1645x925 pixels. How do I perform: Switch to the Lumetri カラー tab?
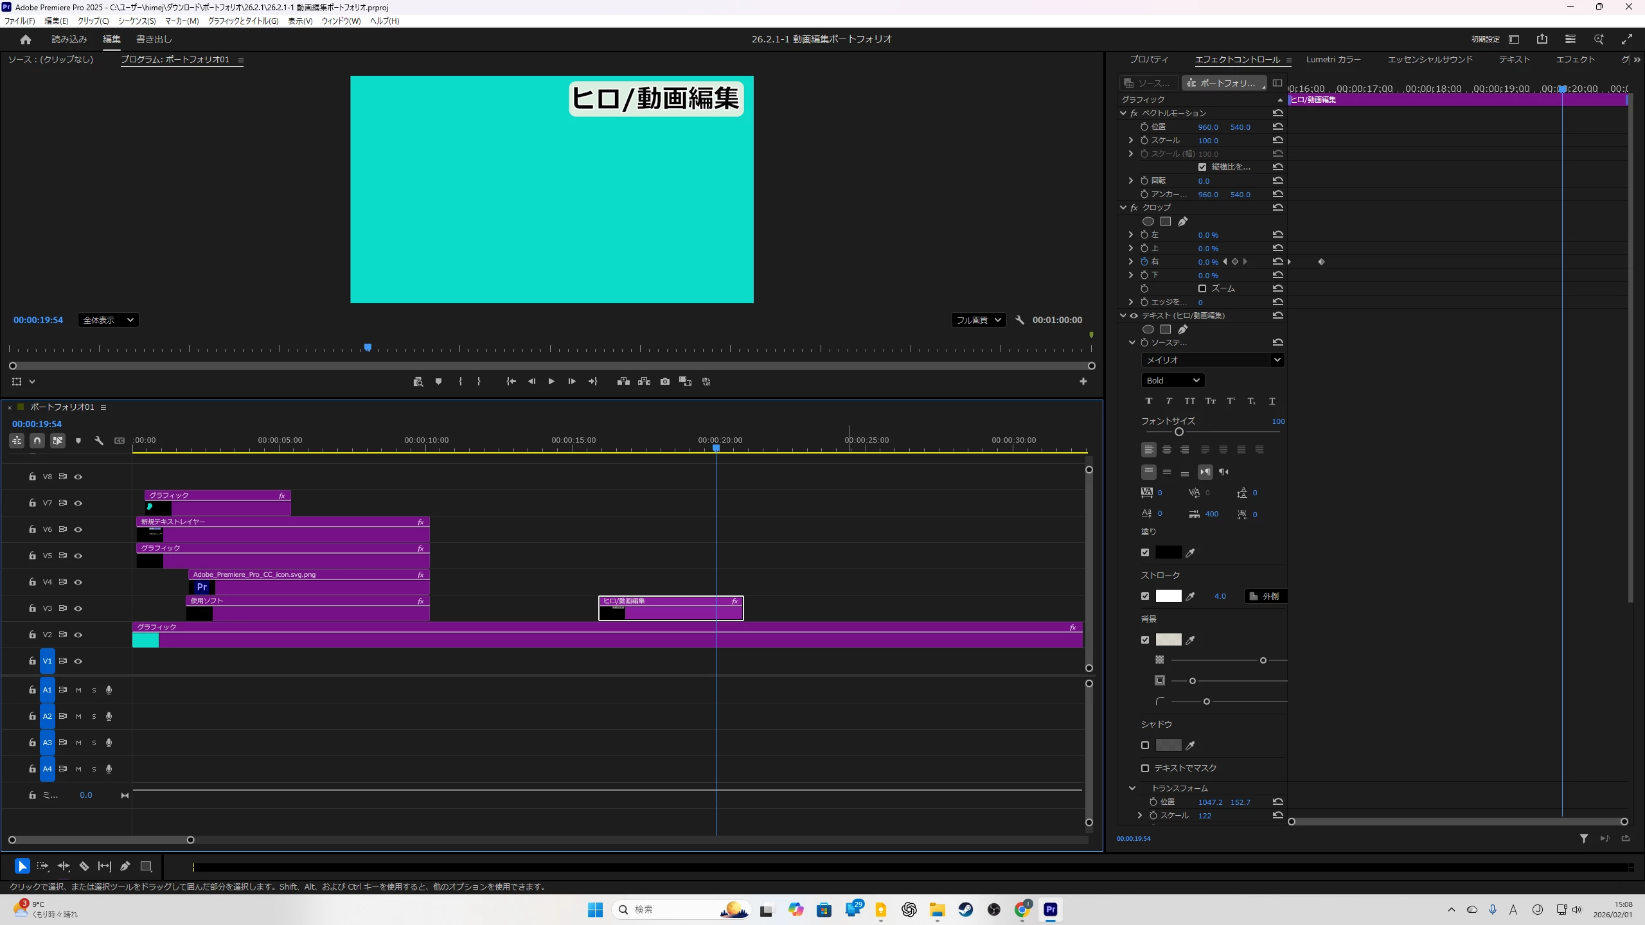1333,60
